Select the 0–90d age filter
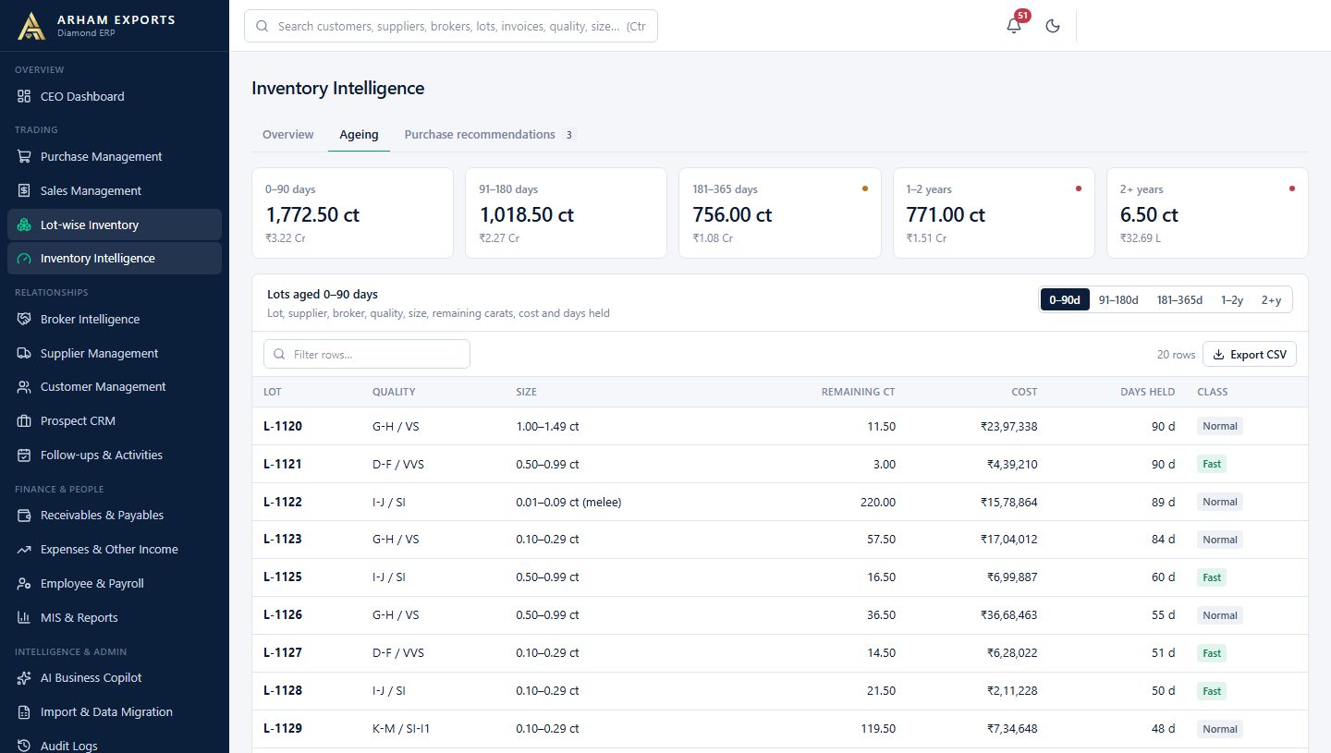Image resolution: width=1331 pixels, height=753 pixels. click(x=1066, y=300)
